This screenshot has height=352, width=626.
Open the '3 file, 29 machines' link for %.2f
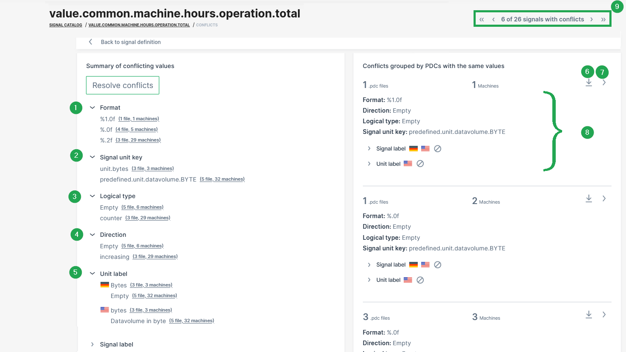138,140
